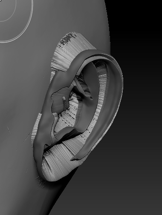Click the small white square in the top-left corner
Image resolution: width=162 pixels, height=215 pixels.
0,0
